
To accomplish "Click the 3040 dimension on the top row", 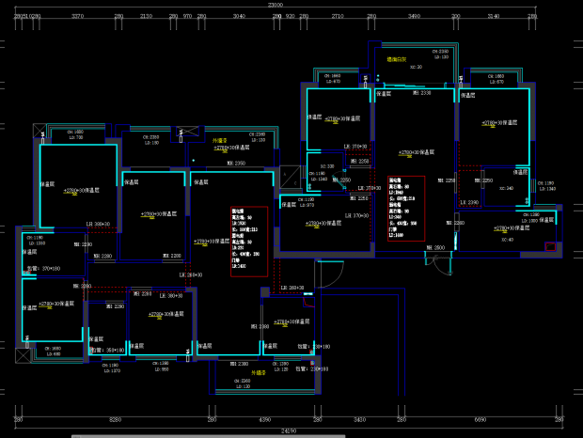I will pos(239,16).
